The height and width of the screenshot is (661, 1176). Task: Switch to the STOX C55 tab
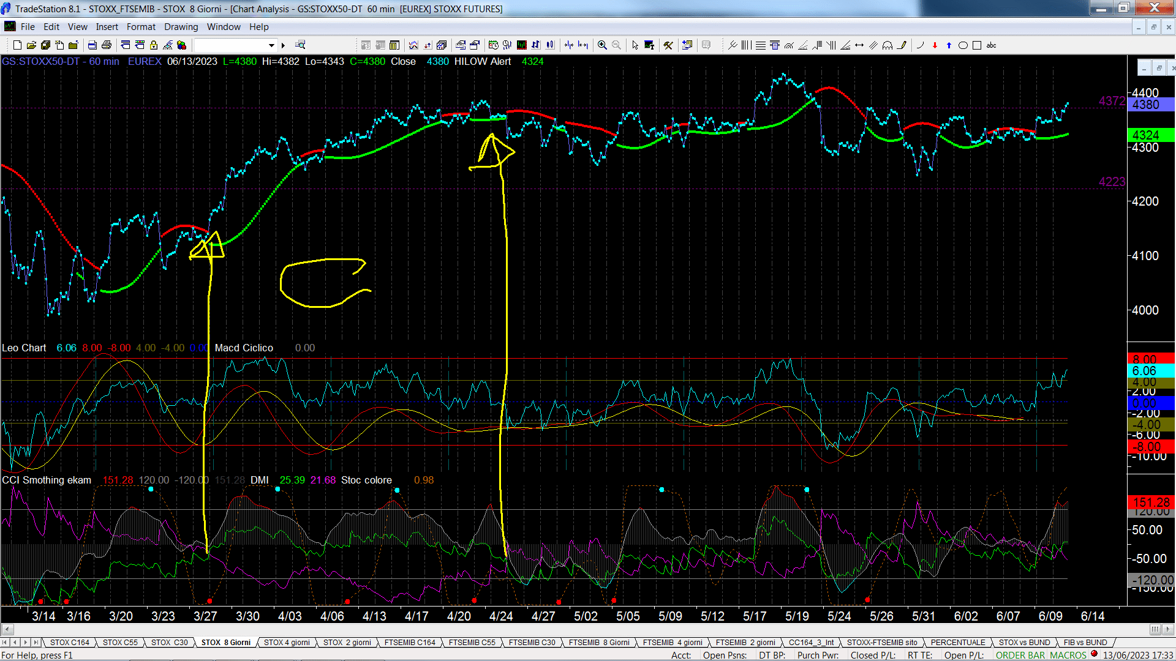120,643
